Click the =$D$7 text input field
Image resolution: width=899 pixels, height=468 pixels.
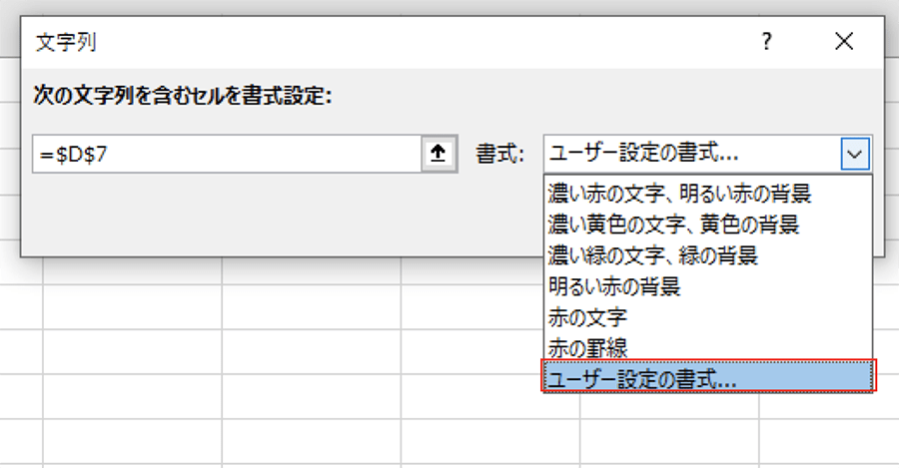point(227,154)
